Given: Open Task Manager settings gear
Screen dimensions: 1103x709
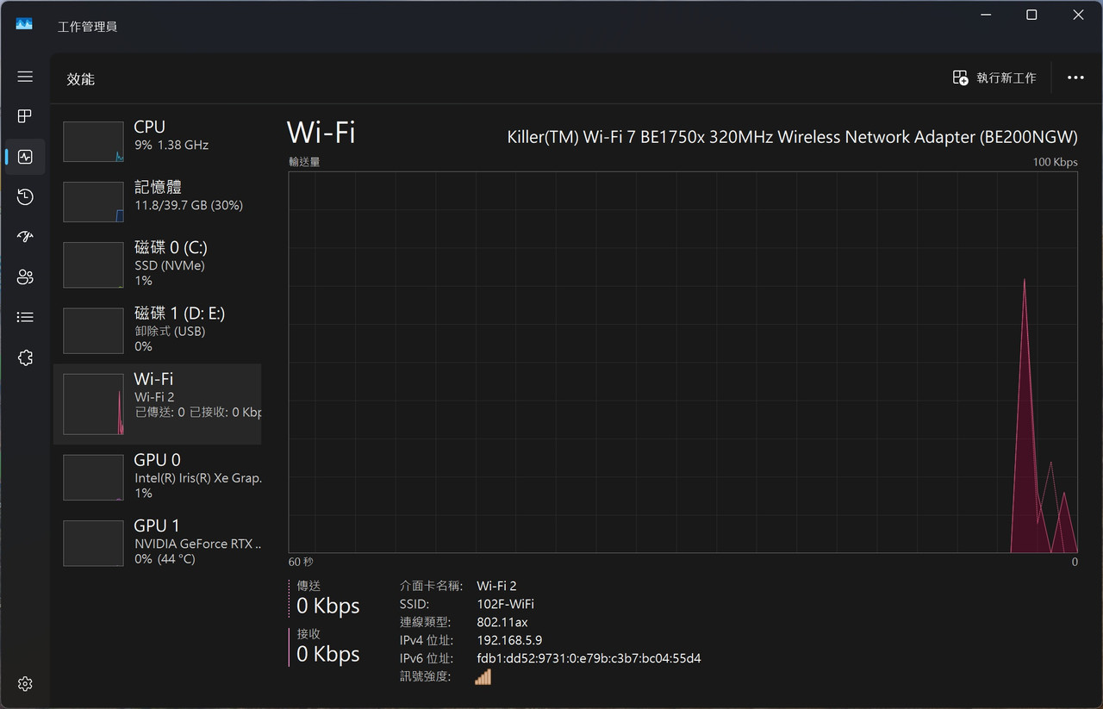Looking at the screenshot, I should tap(25, 683).
